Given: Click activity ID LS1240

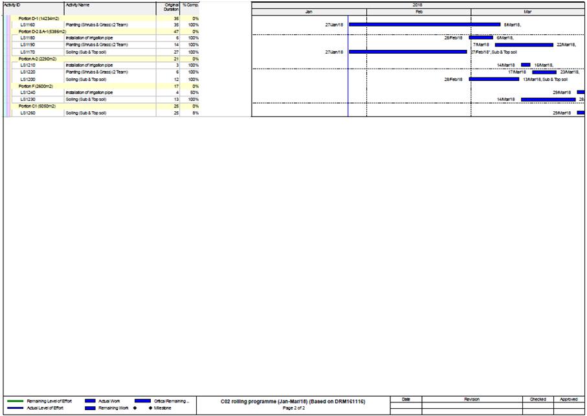Looking at the screenshot, I should pyautogui.click(x=27, y=93).
